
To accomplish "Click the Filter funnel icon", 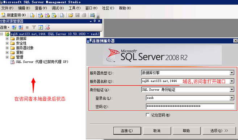I will pos(34,27).
